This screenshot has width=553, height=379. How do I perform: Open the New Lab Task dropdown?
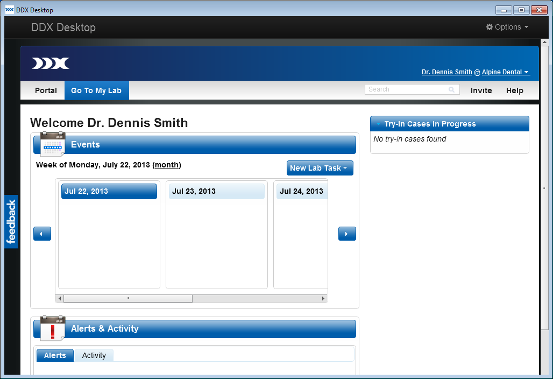click(320, 168)
